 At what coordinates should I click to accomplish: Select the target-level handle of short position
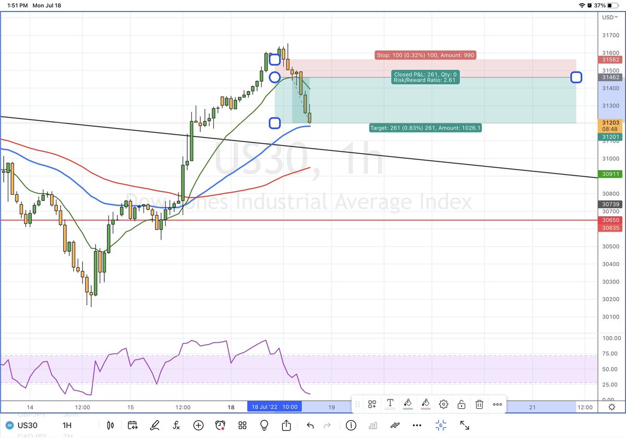click(x=275, y=123)
